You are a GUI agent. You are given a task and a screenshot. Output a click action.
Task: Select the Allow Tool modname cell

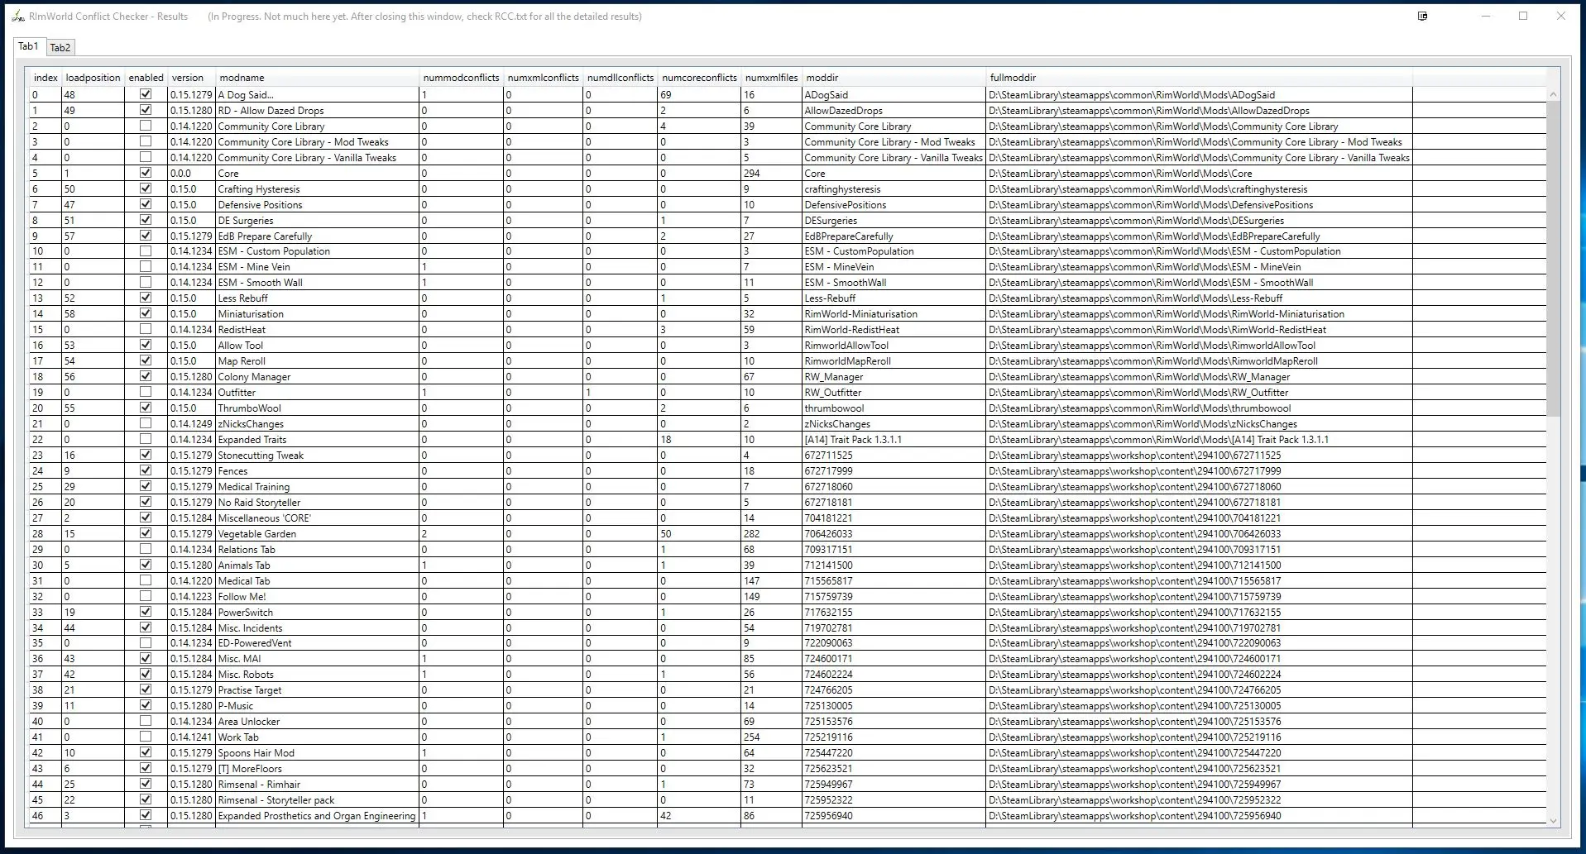coord(318,345)
